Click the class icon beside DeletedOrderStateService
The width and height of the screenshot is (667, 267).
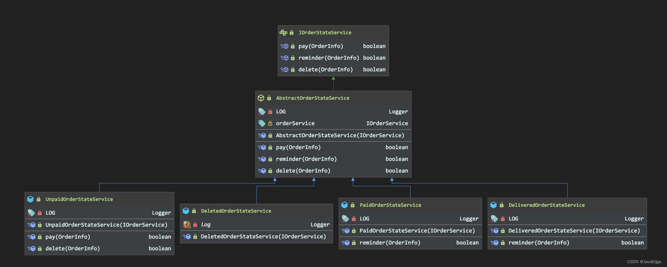pos(186,211)
